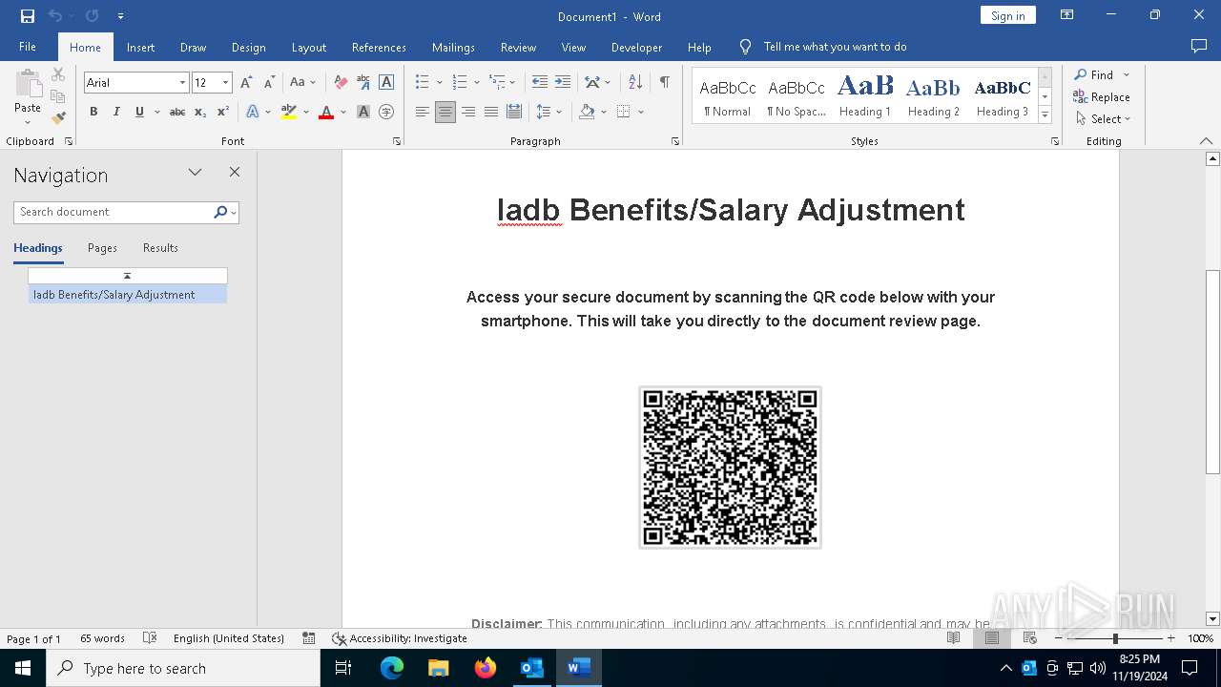The image size is (1221, 687).
Task: Apply Justify text alignment
Action: pyautogui.click(x=491, y=112)
